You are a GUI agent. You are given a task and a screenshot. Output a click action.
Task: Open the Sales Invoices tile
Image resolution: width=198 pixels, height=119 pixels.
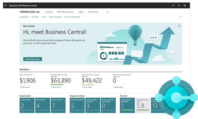point(58,105)
